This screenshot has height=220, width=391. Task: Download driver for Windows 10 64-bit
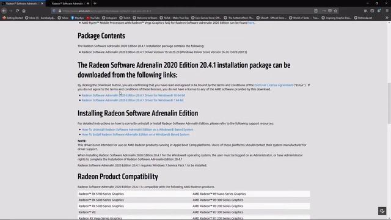[x=133, y=95]
